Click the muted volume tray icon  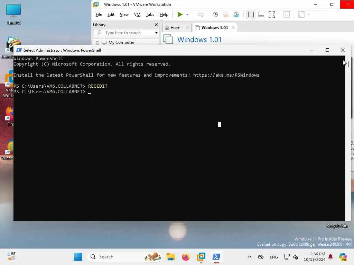click(x=296, y=257)
